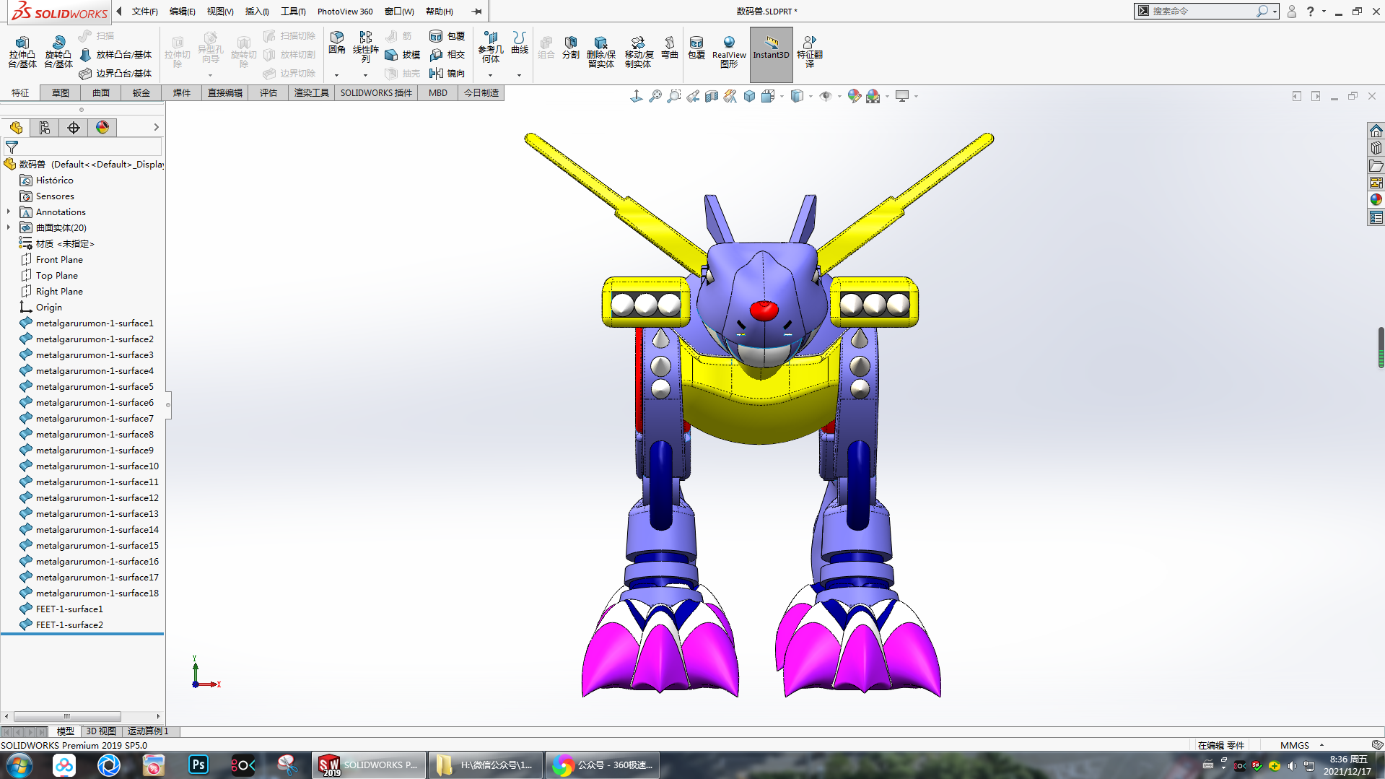The width and height of the screenshot is (1385, 779).
Task: Click the tree filter funnel icon
Action: [12, 147]
